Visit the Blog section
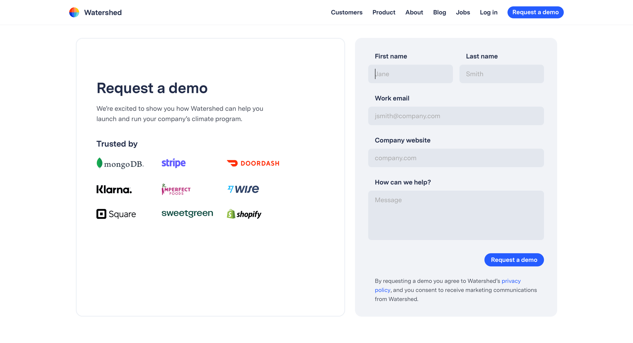This screenshot has height=343, width=633. [x=439, y=12]
